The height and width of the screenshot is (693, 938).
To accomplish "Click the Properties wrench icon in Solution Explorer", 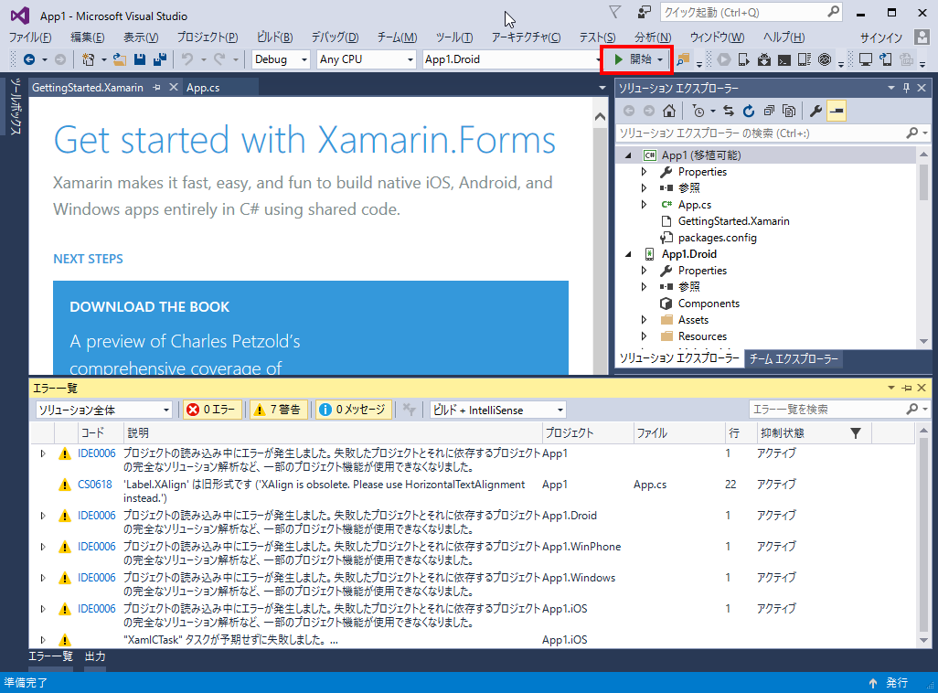I will 815,110.
